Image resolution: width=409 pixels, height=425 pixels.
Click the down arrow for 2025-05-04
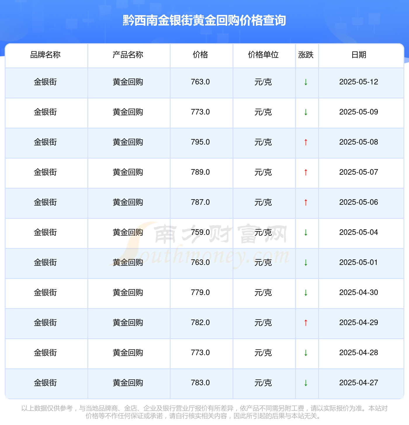point(306,233)
